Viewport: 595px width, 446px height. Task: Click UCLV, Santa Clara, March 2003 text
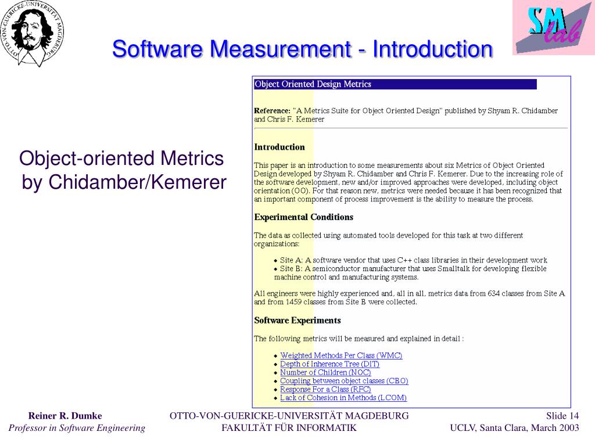tap(515, 428)
